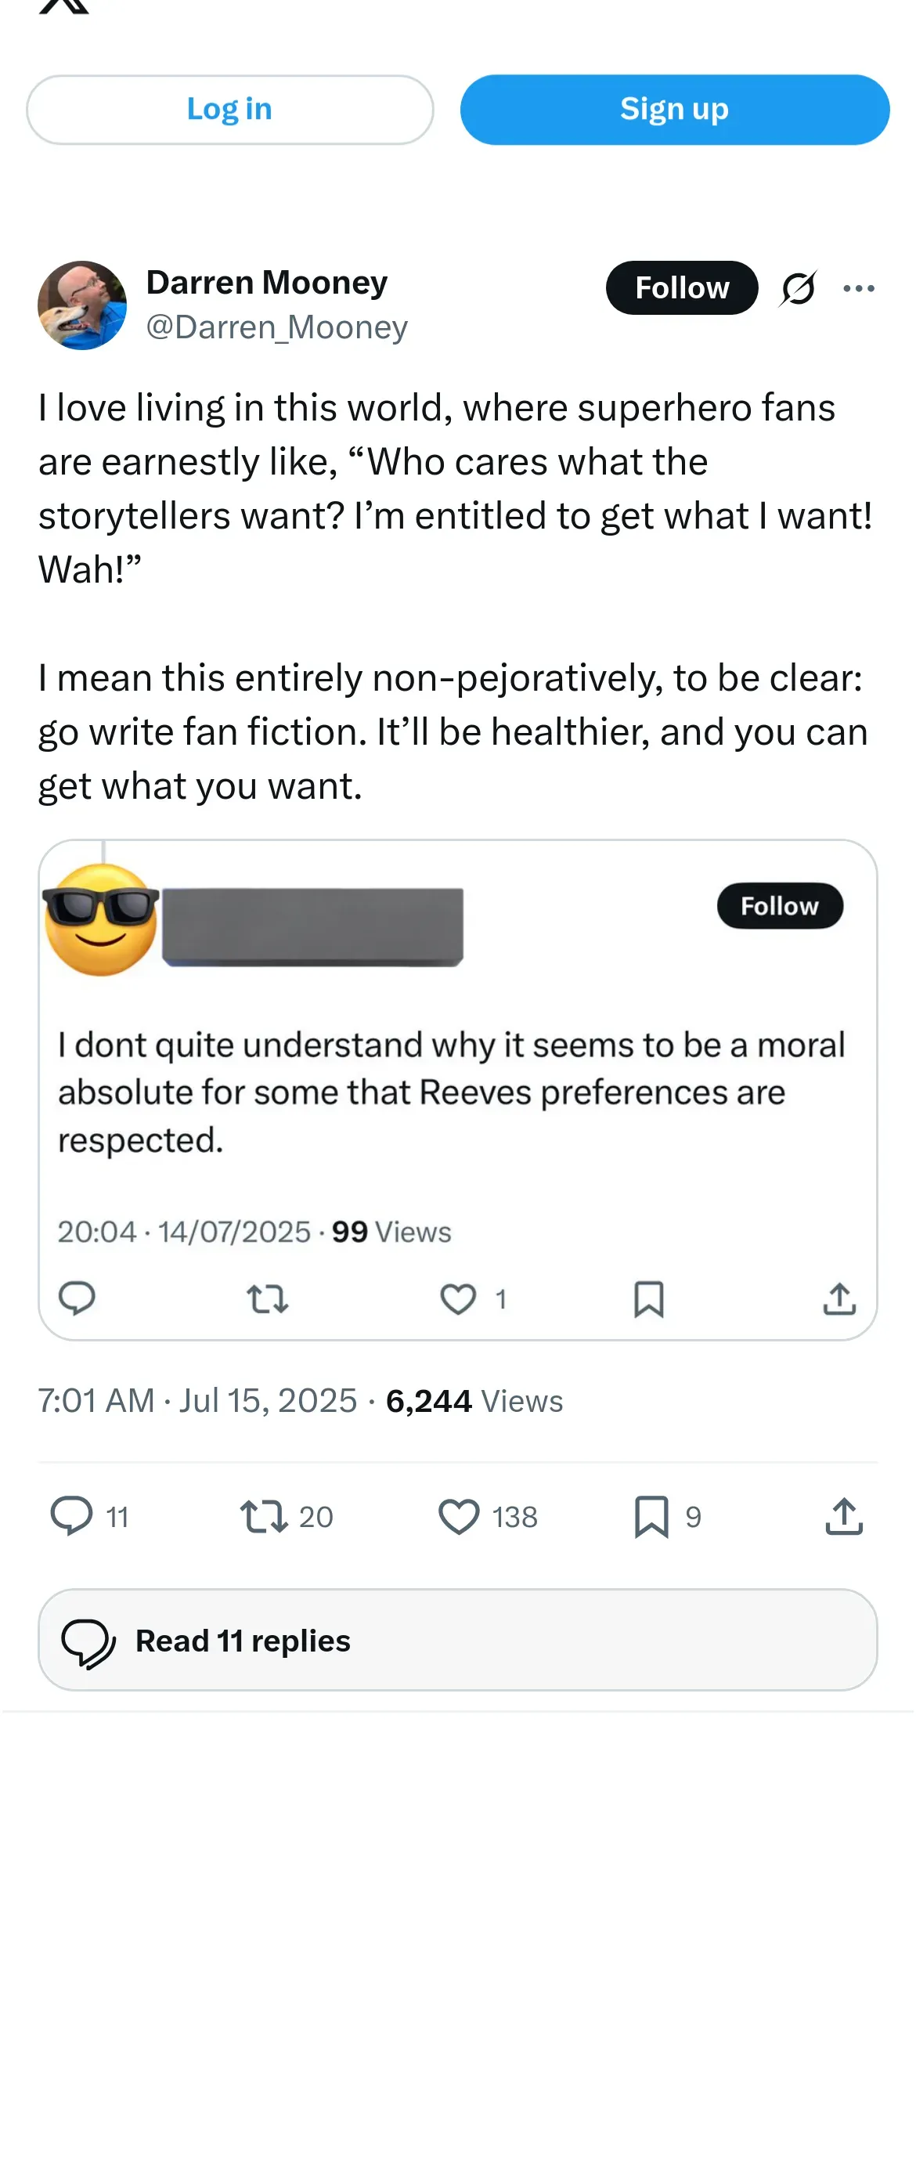Click the Grok slash-circle icon
This screenshot has width=916, height=2159.
797,289
